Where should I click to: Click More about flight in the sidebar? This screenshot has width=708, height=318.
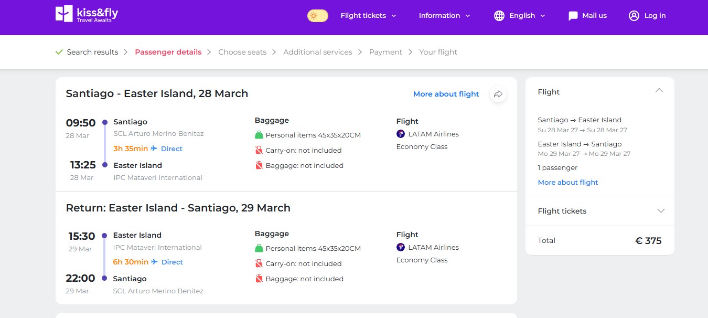568,182
